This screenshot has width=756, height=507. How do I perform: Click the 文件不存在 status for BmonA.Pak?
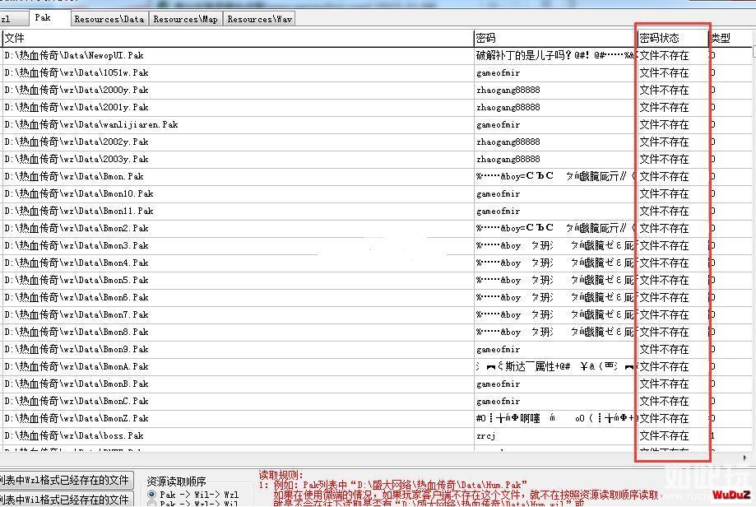tap(664, 366)
